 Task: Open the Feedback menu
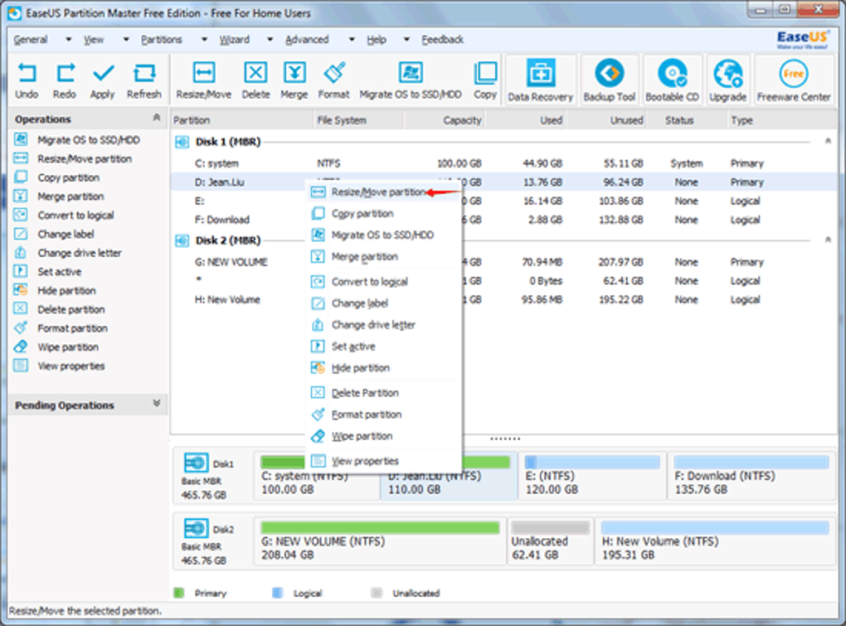coord(442,39)
